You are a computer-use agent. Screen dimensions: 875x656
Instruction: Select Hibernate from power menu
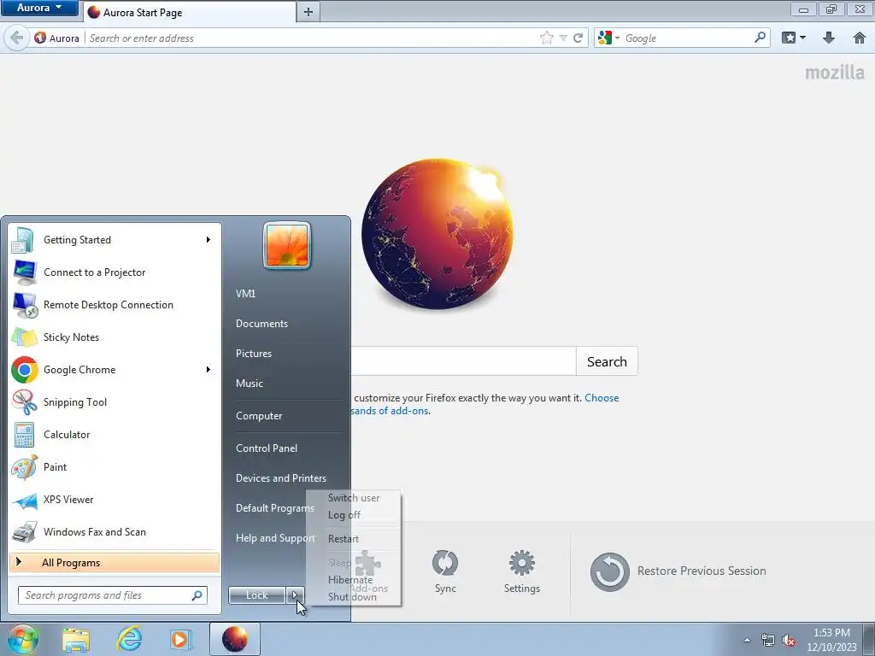coord(350,580)
